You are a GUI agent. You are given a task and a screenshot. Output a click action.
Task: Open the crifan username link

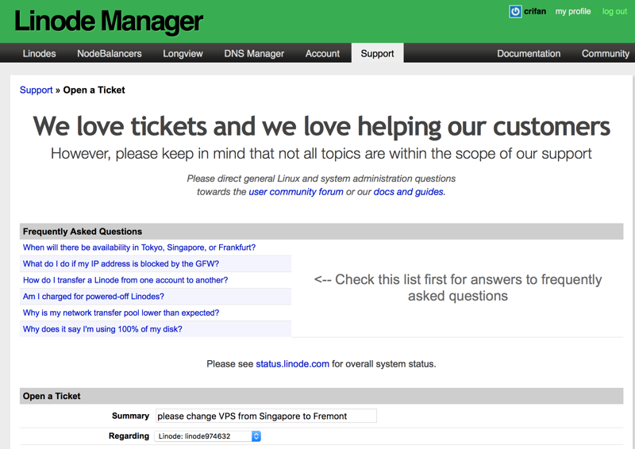534,11
